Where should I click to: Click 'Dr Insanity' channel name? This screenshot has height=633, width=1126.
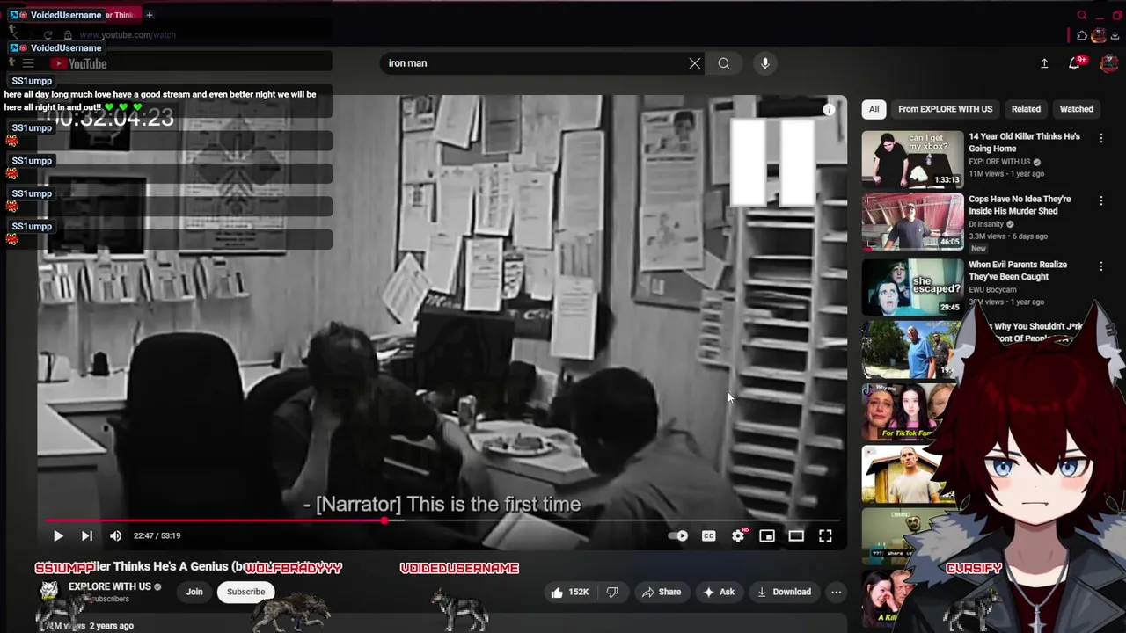(987, 224)
